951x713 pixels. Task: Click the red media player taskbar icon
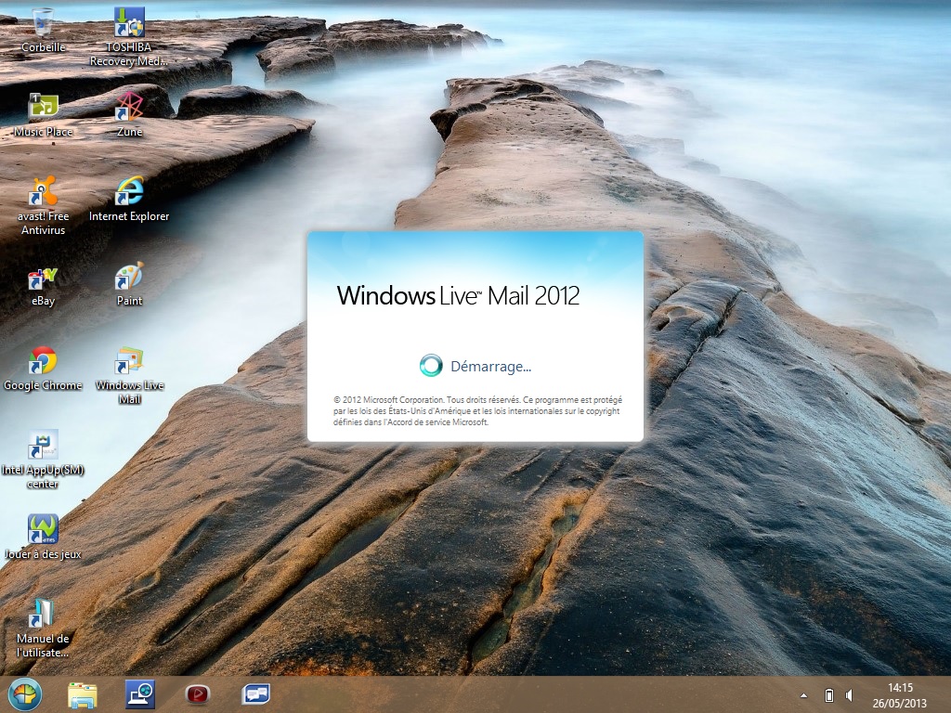pyautogui.click(x=198, y=694)
